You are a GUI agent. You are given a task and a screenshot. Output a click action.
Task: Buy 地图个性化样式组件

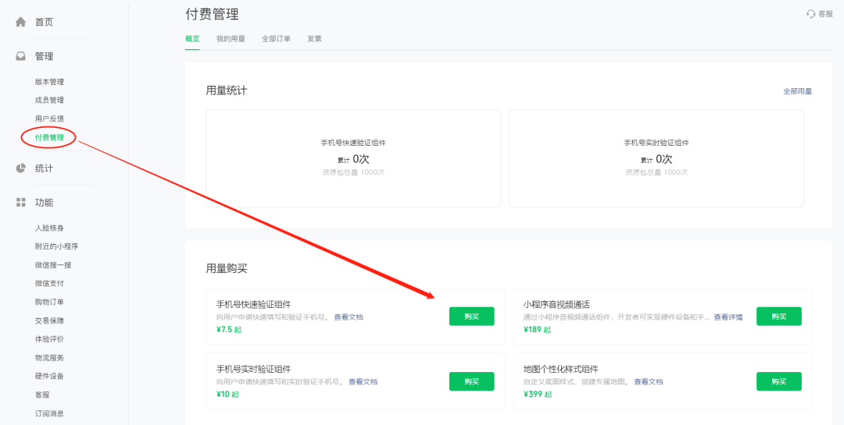(779, 381)
